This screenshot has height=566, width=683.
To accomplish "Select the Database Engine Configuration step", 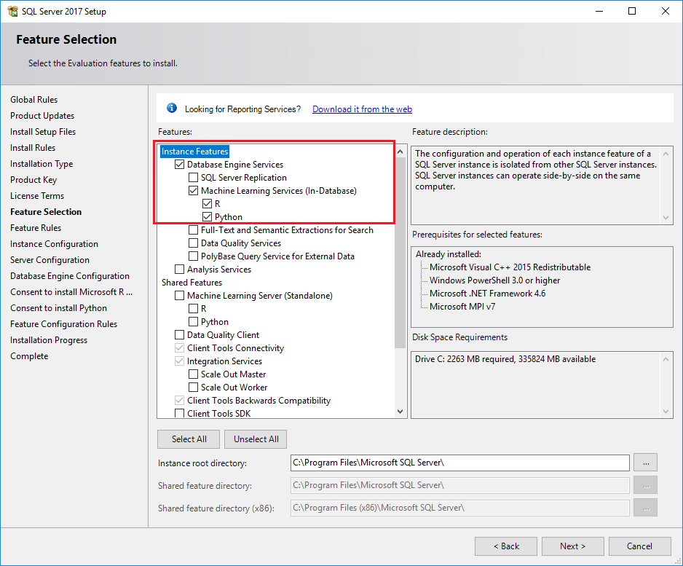I will click(70, 276).
